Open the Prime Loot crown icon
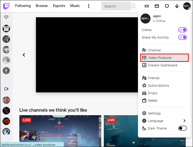Image resolution: width=193 pixels, height=147 pixels. (x=147, y=6)
